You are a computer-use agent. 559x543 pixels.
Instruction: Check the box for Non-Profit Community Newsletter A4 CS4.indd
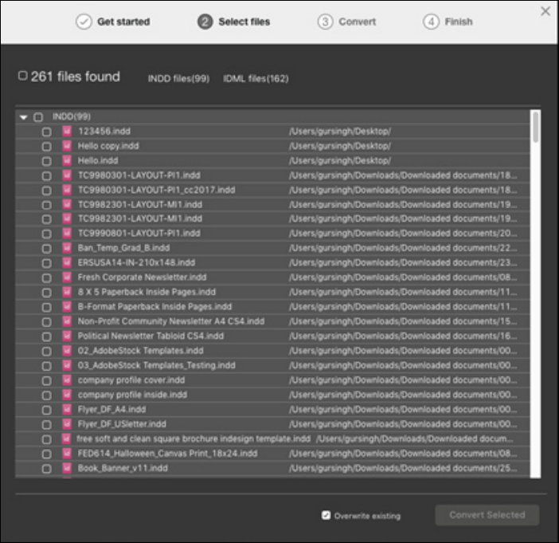47,322
